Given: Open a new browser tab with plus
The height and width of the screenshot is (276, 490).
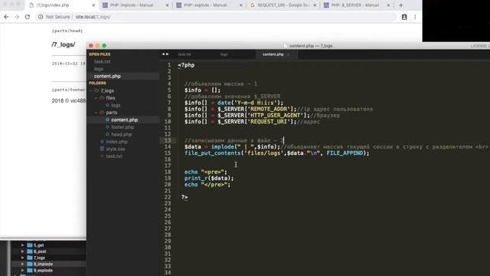Looking at the screenshot, I should coord(401,5).
